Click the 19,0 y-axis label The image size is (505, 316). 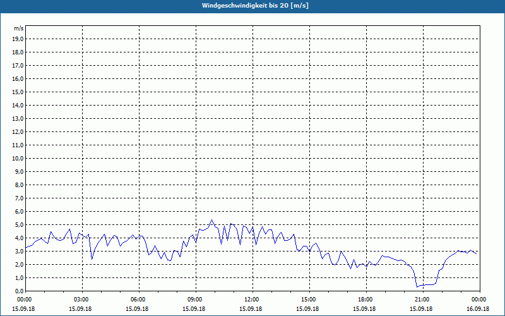18,39
